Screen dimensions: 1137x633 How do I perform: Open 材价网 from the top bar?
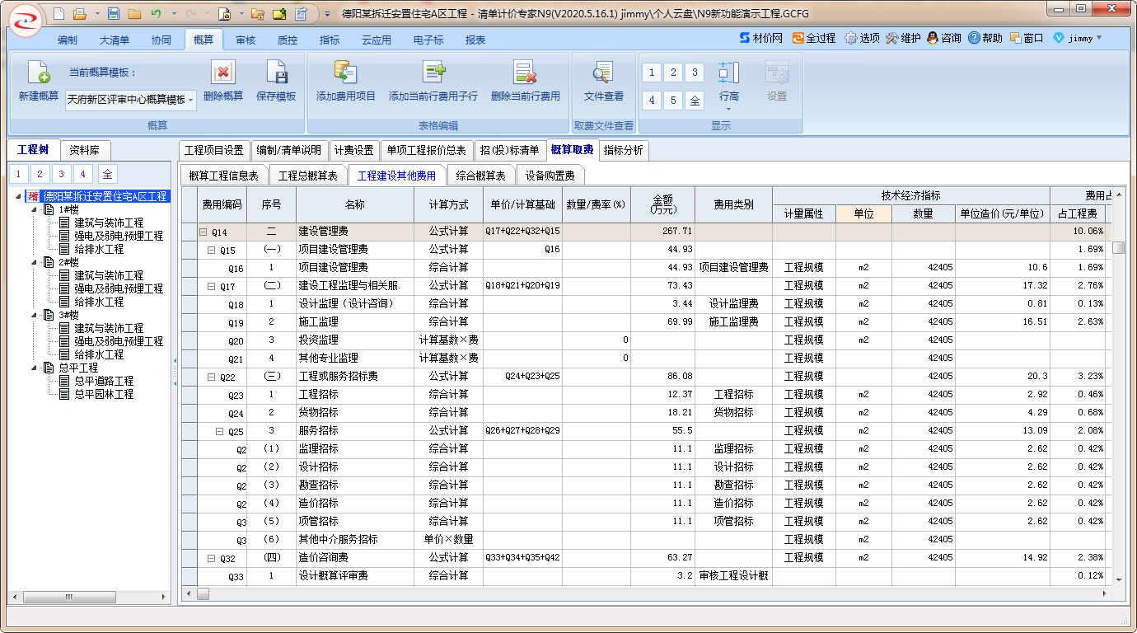pyautogui.click(x=760, y=38)
